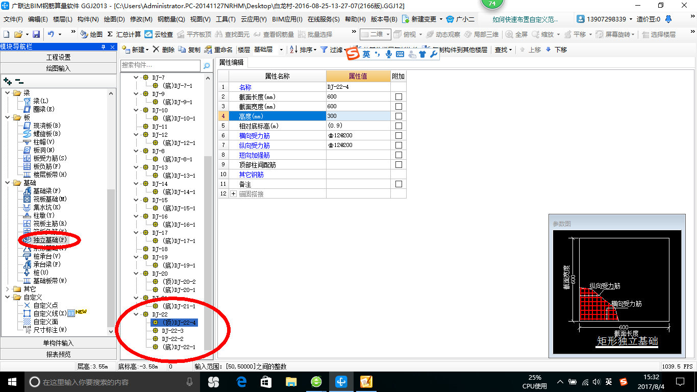Image resolution: width=697 pixels, height=392 pixels.
Task: Toggle the 高度 附加 checkbox
Action: tap(399, 116)
